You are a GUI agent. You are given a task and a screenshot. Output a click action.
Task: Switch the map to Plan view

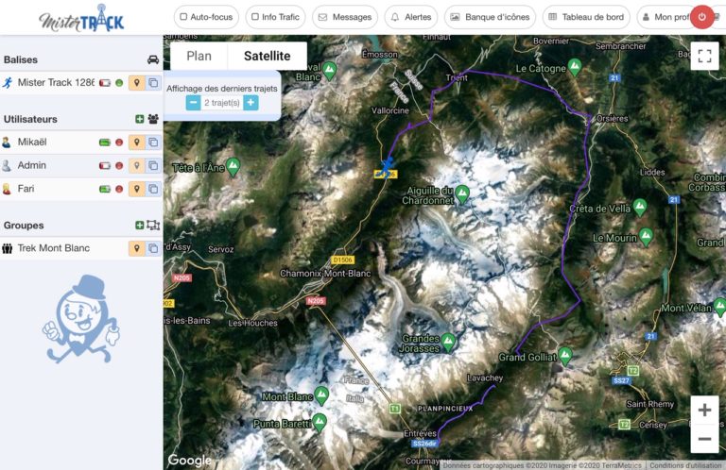pos(199,56)
